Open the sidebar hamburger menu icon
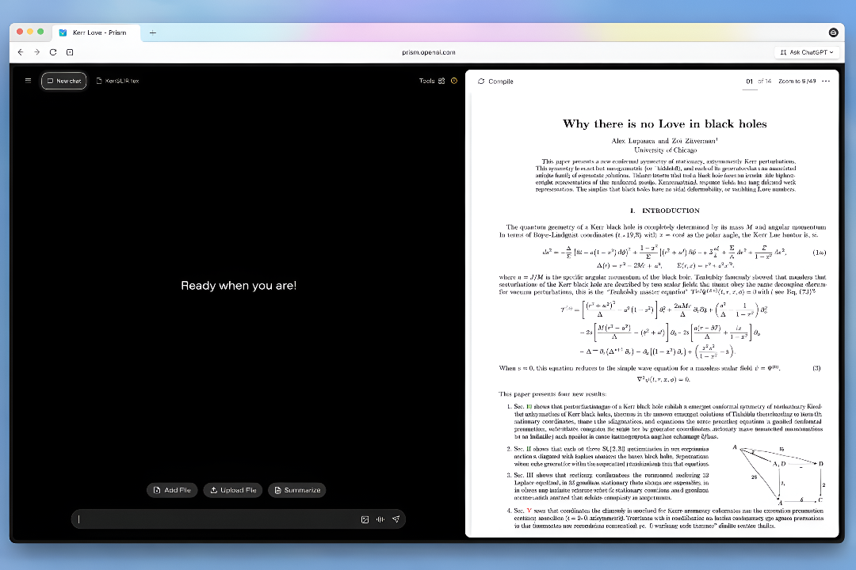 (x=28, y=80)
